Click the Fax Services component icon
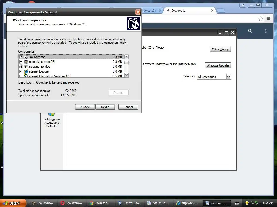The width and height of the screenshot is (277, 207). tap(26, 57)
